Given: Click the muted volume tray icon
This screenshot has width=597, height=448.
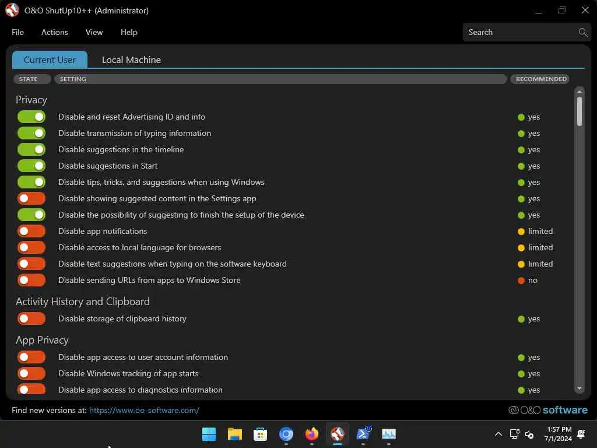Looking at the screenshot, I should (529, 434).
